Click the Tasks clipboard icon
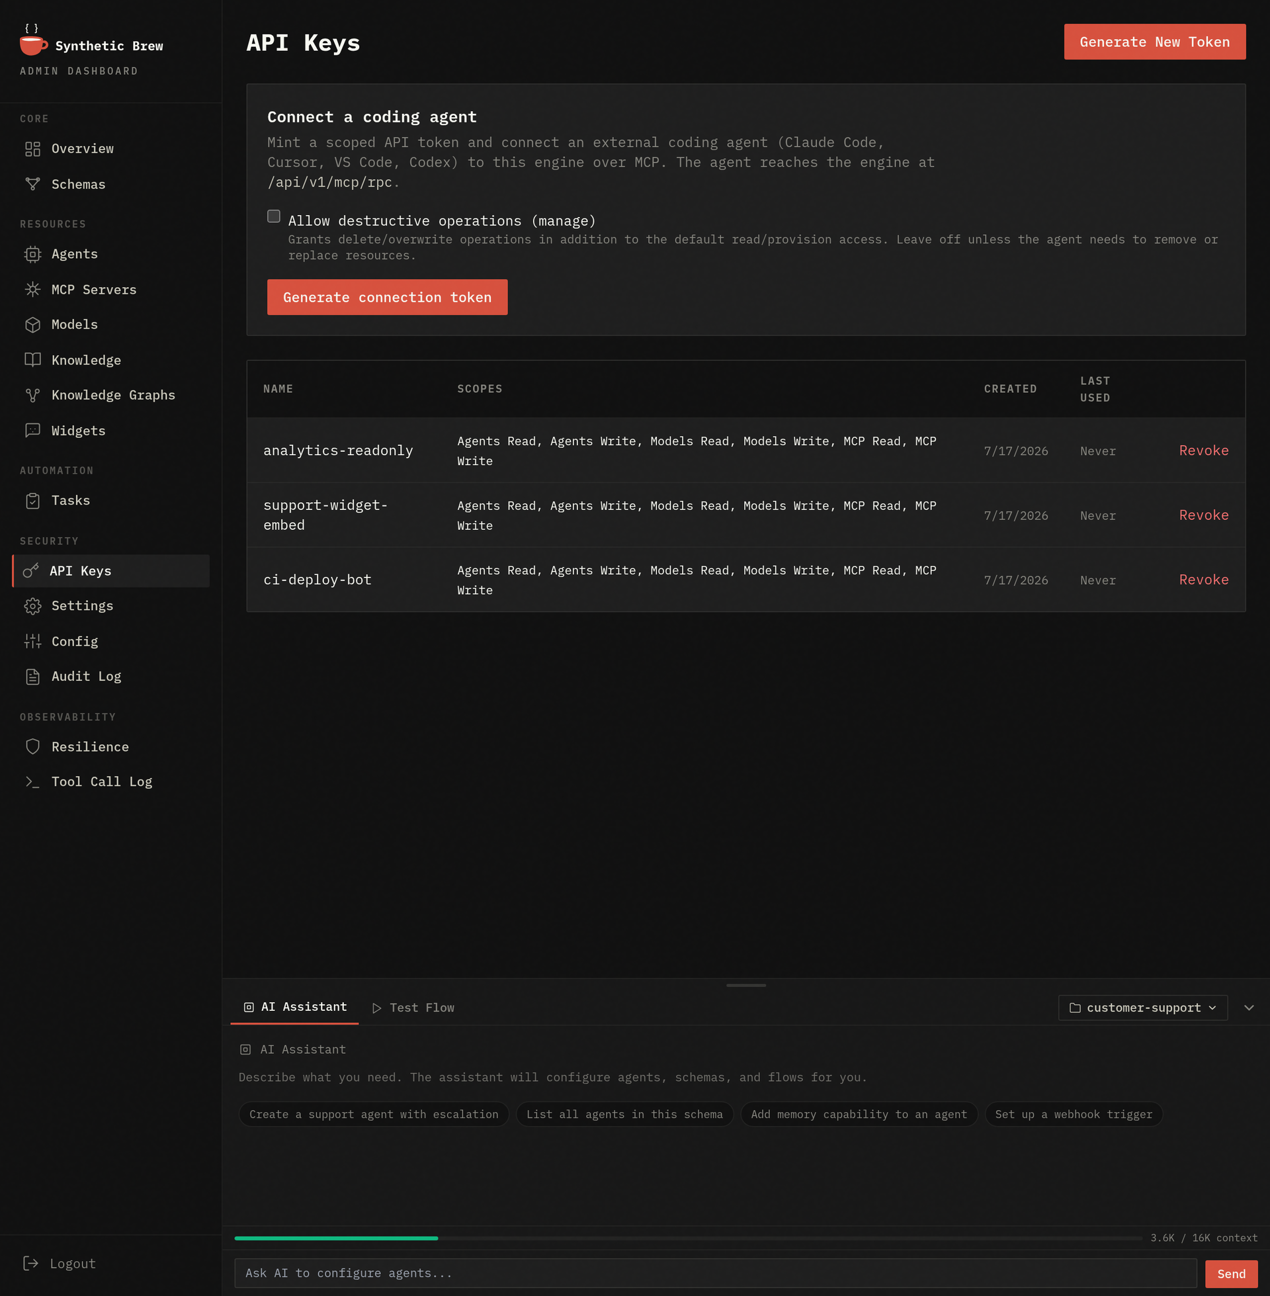1270x1296 pixels. click(x=32, y=501)
